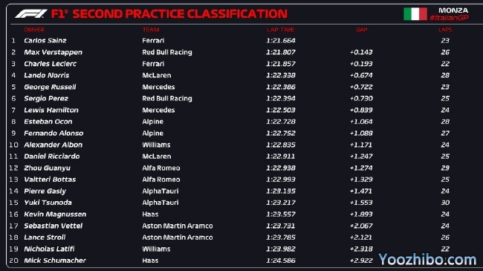Click Charles Leclerc's lap time 1:21.857
This screenshot has height=271, width=483.
281,64
